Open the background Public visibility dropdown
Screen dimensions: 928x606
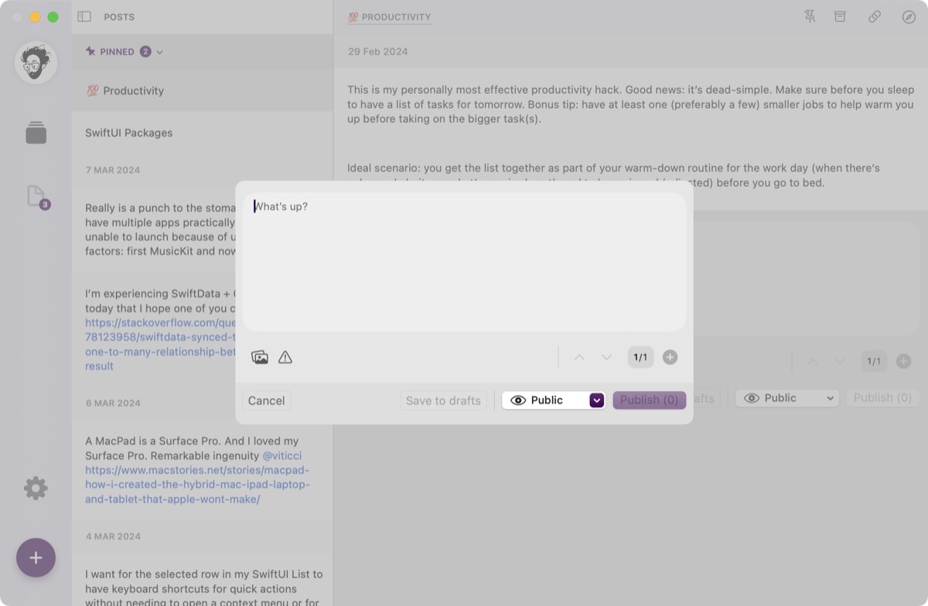coord(788,398)
